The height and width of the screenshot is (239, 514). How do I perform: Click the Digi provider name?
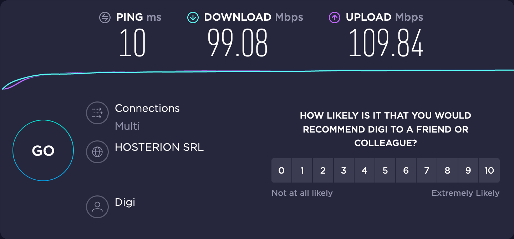tap(125, 203)
